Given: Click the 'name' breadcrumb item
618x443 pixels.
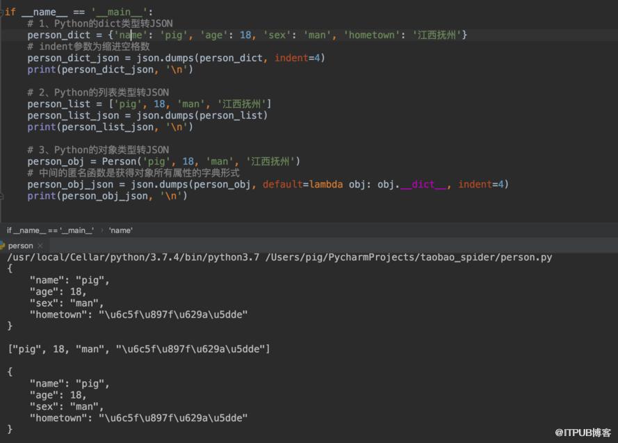Looking at the screenshot, I should (120, 230).
